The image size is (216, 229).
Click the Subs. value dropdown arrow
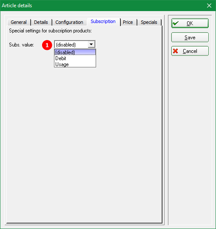click(91, 44)
